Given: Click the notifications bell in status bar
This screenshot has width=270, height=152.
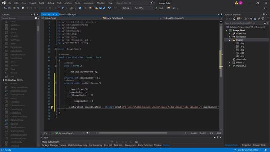Looking at the screenshot, I should coord(265,150).
